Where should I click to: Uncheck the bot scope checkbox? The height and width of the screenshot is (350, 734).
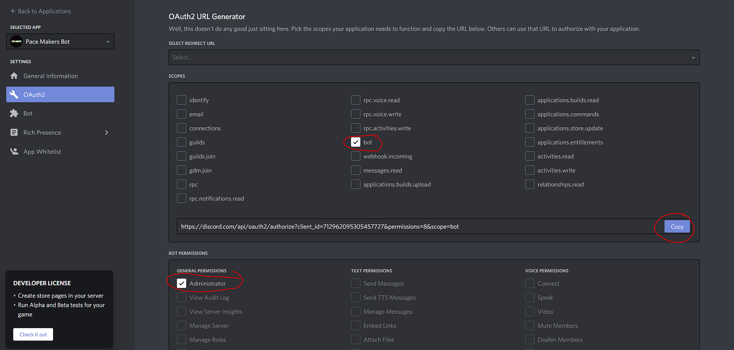click(x=356, y=142)
